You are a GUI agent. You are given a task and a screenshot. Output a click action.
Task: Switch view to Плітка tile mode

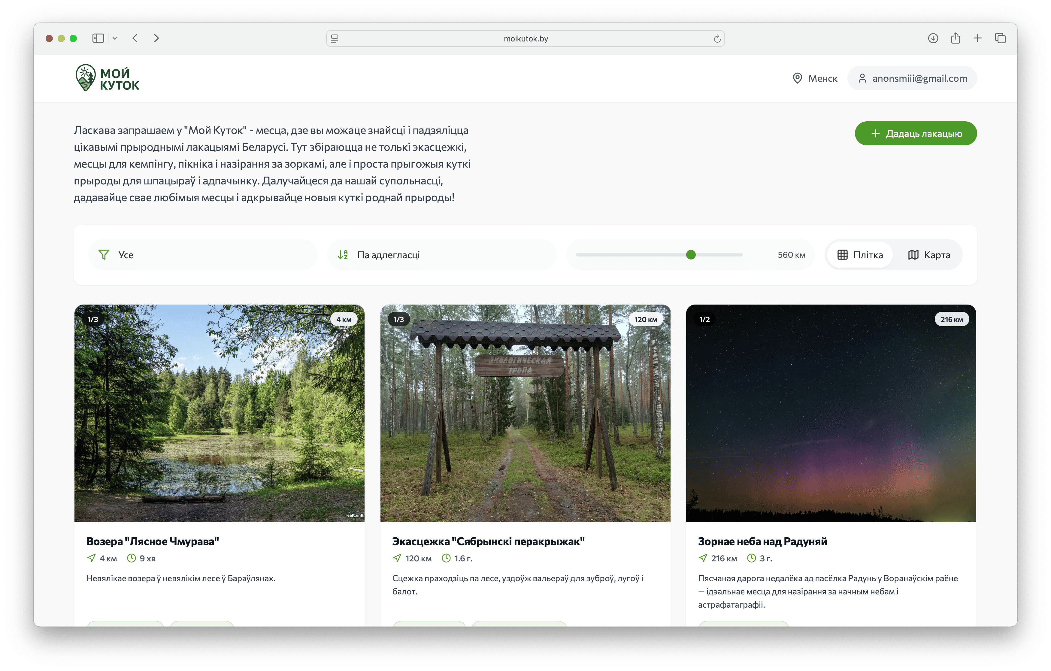(x=860, y=255)
